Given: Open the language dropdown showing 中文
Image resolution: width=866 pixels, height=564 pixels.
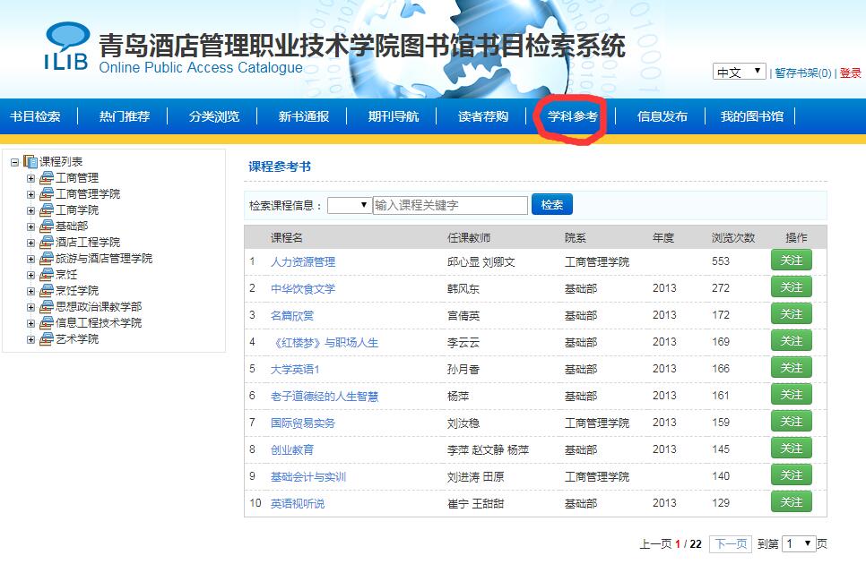Looking at the screenshot, I should (739, 72).
